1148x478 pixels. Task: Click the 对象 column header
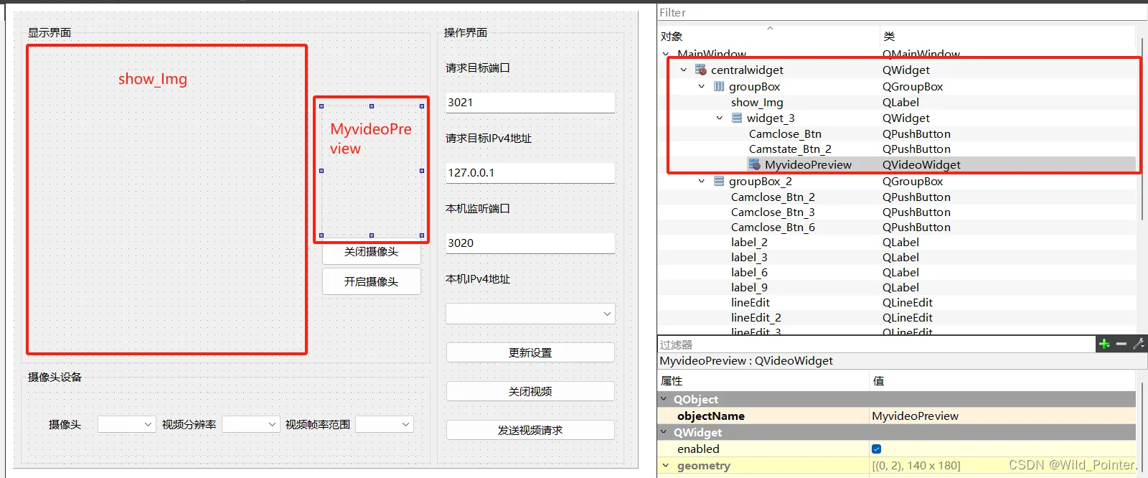[768, 36]
